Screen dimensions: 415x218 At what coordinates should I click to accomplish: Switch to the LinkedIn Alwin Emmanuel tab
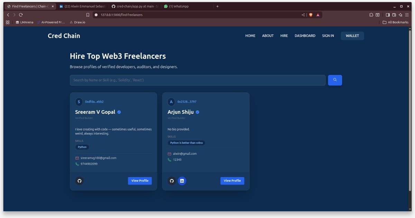coord(83,6)
